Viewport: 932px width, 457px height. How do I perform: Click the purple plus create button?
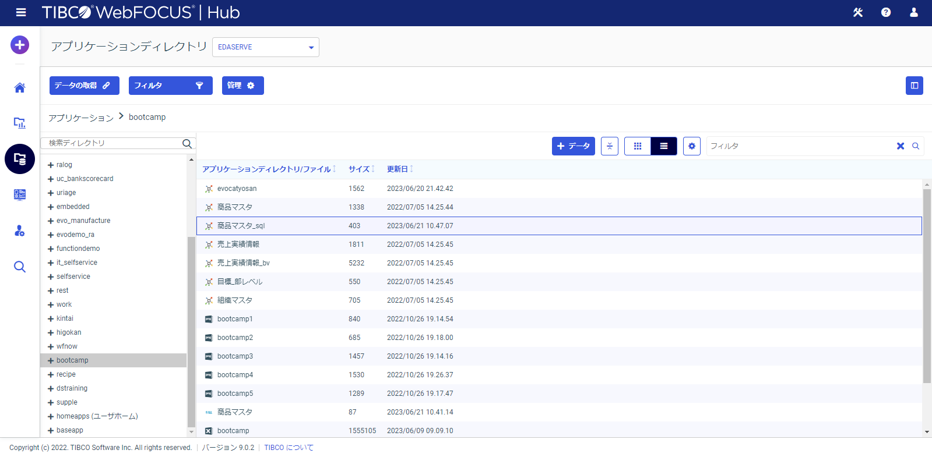tap(20, 45)
